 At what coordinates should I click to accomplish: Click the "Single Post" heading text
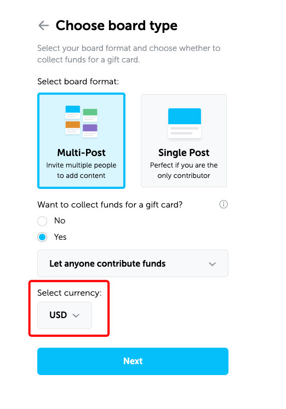(184, 153)
